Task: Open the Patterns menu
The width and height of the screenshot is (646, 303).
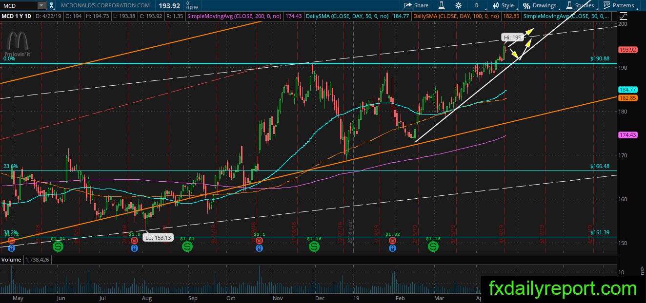Action: pos(618,5)
